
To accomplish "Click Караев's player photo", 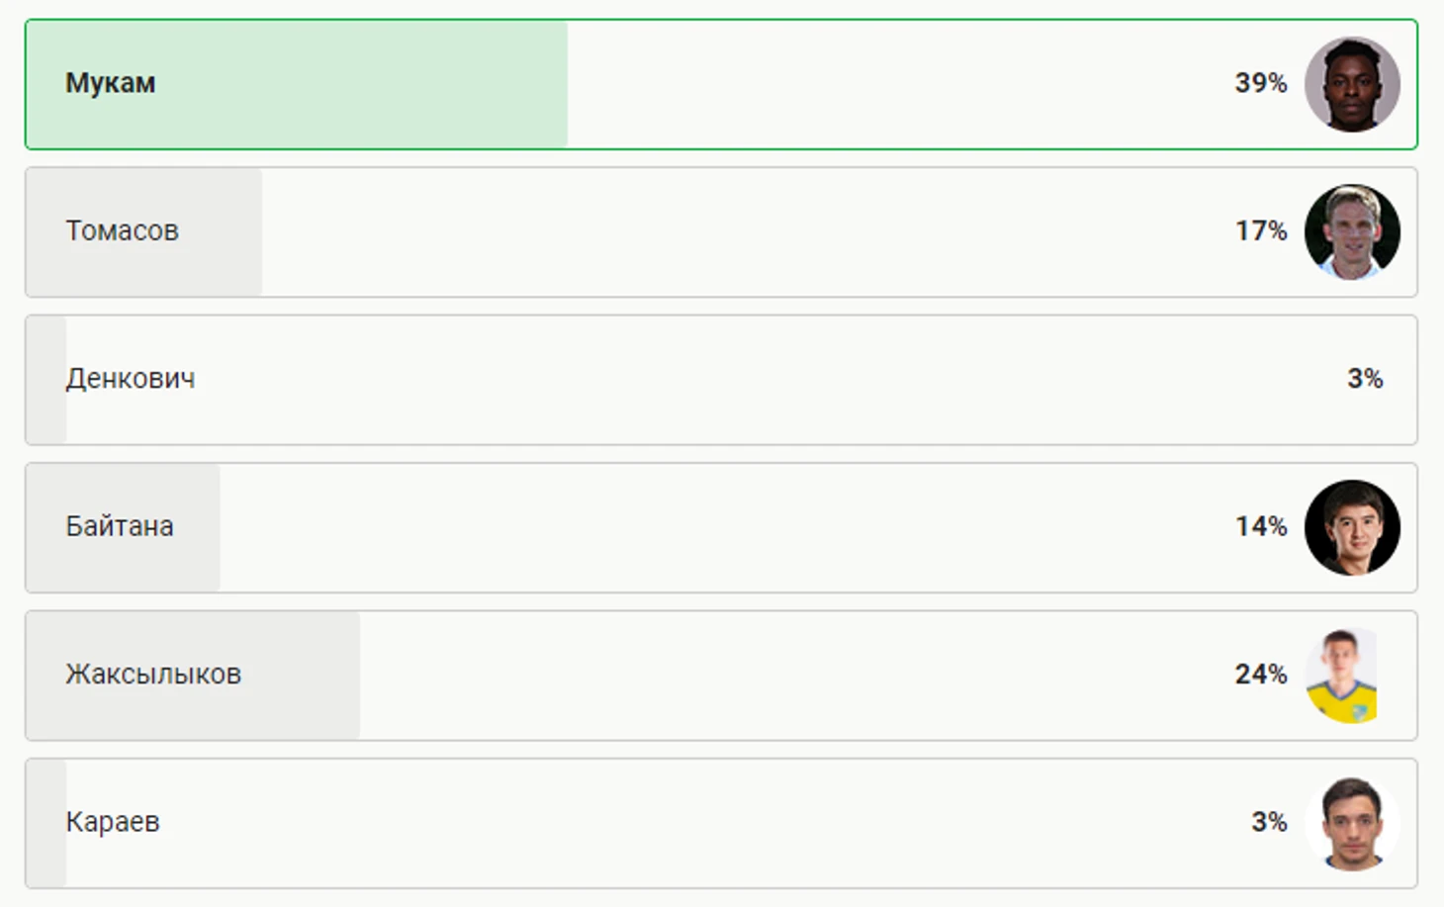I will (x=1352, y=823).
